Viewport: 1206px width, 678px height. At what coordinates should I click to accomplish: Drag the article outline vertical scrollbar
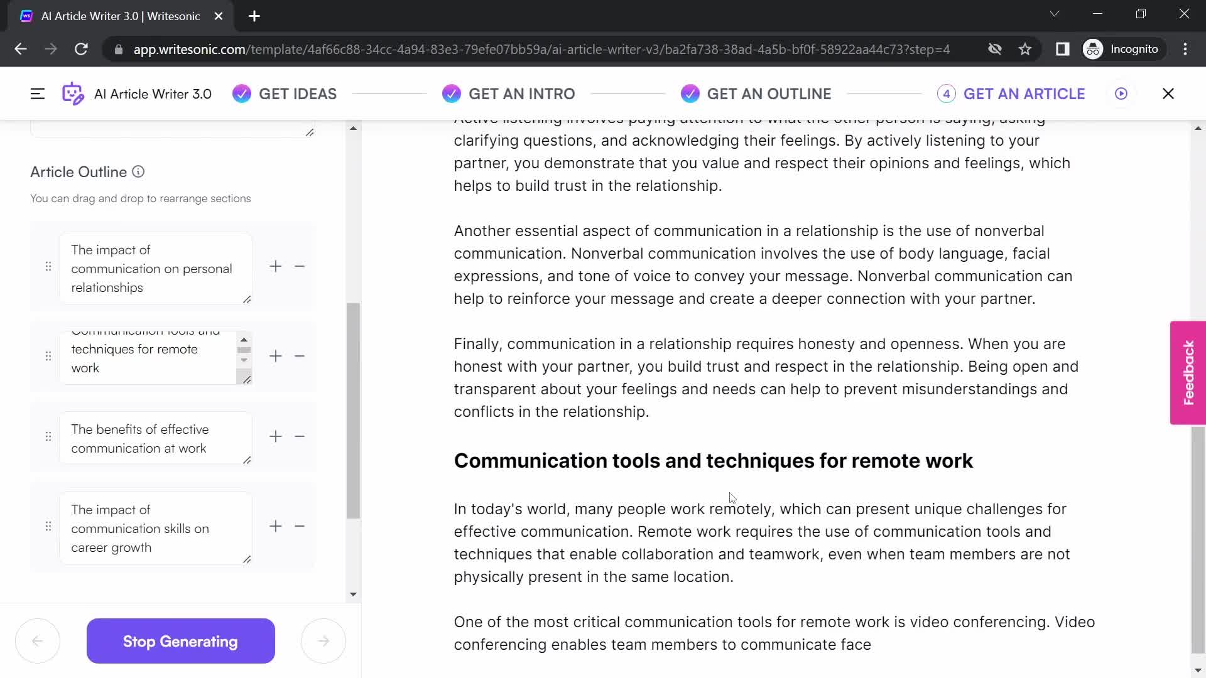[x=353, y=363]
